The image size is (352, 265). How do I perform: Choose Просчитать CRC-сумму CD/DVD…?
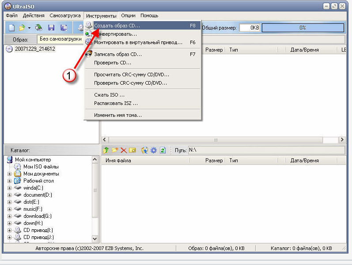point(142,75)
